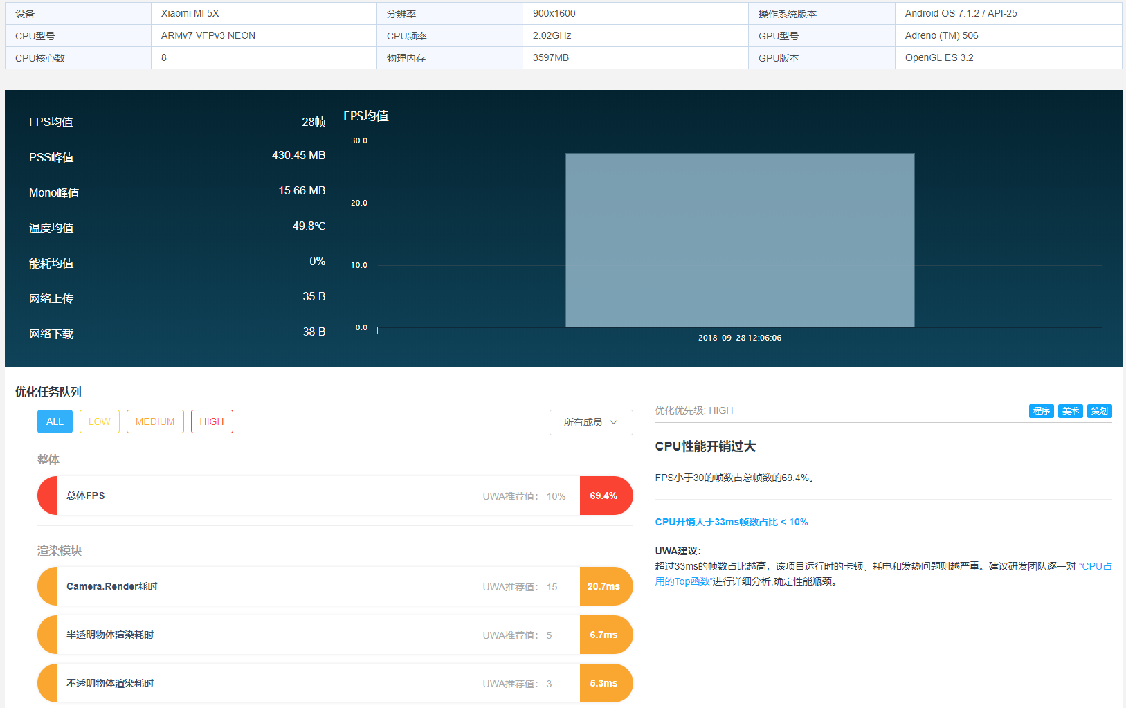
Task: Click the 策划 tag badge
Action: [x=1099, y=411]
